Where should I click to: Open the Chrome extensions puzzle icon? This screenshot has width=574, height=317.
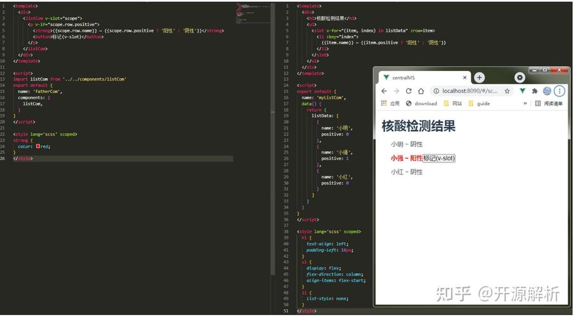[535, 91]
